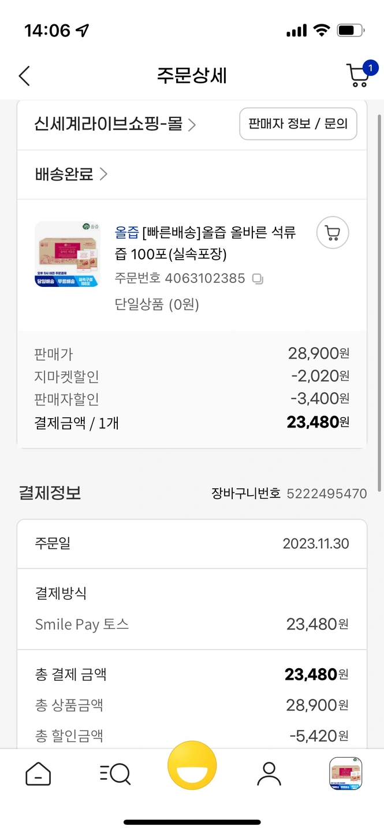Viewport: 384px width, 833px height.
Task: View the pomegranate juice product image
Action: tap(68, 255)
